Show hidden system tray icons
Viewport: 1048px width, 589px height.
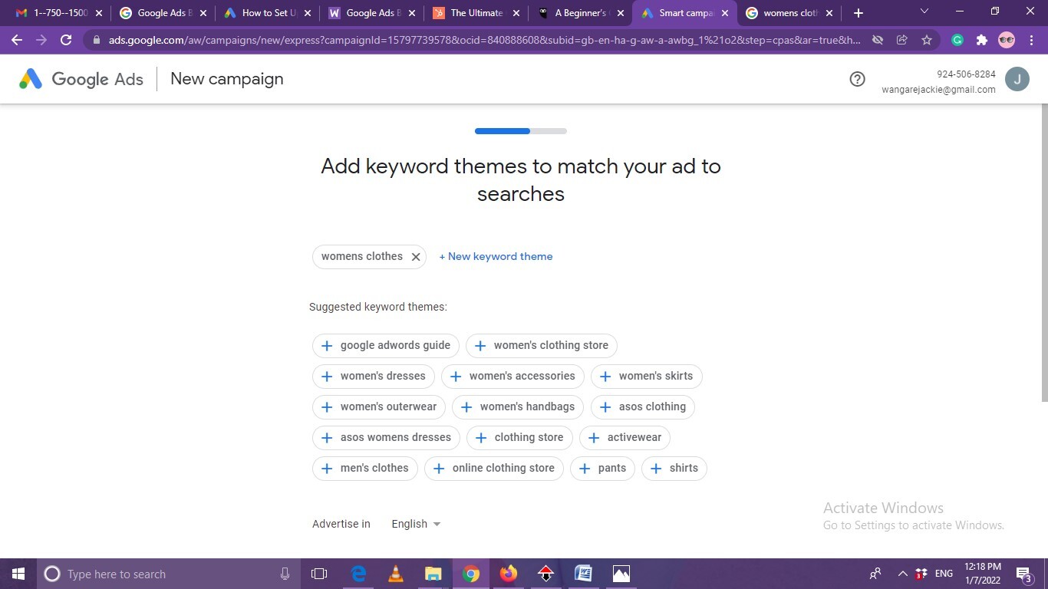902,574
